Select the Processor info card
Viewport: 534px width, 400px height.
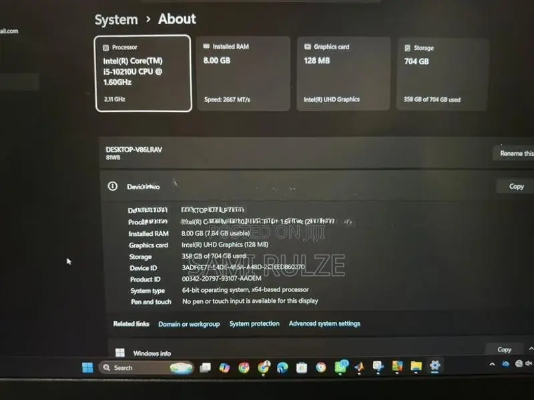pos(144,73)
